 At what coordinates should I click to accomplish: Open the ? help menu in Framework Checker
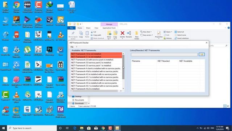pyautogui.click(x=76, y=47)
